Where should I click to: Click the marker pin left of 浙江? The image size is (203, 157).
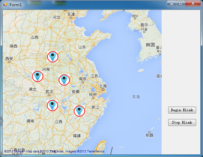pyautogui.click(x=79, y=111)
